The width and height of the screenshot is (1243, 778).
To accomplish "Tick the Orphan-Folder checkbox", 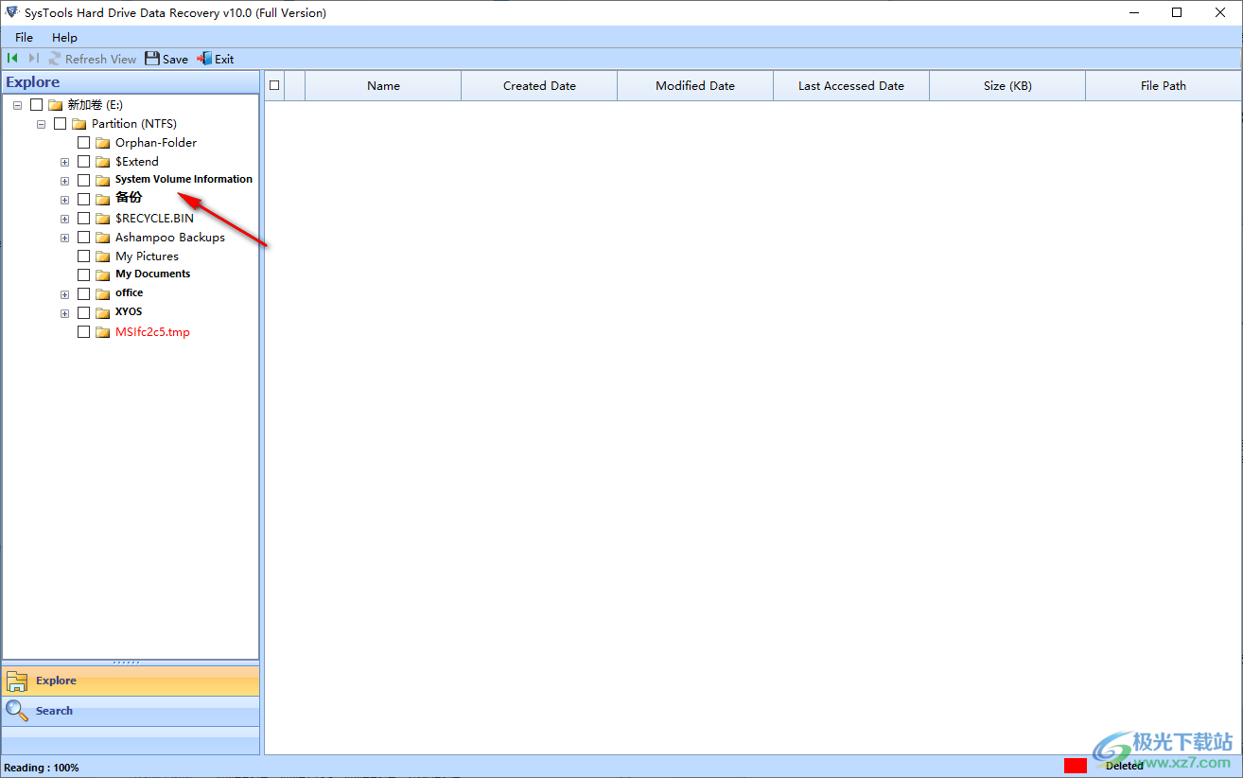I will click(x=84, y=143).
